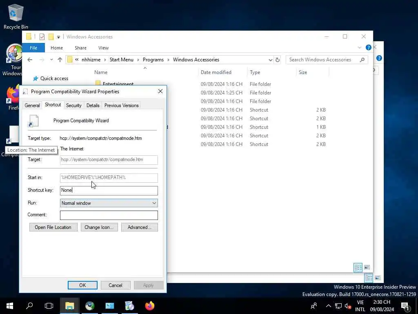Open the People icon in system tray
418x314 pixels.
coord(314,306)
